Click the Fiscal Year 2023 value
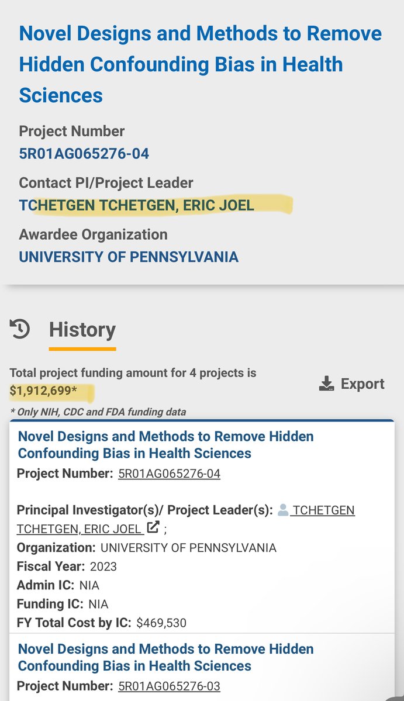 click(103, 567)
